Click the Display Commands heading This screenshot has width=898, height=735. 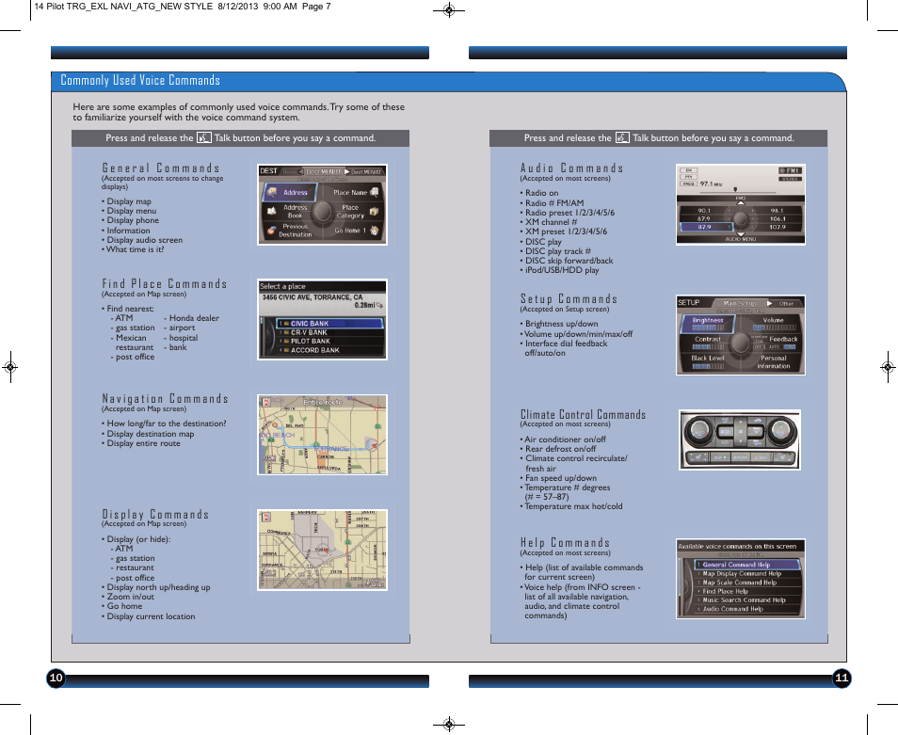coord(155,514)
